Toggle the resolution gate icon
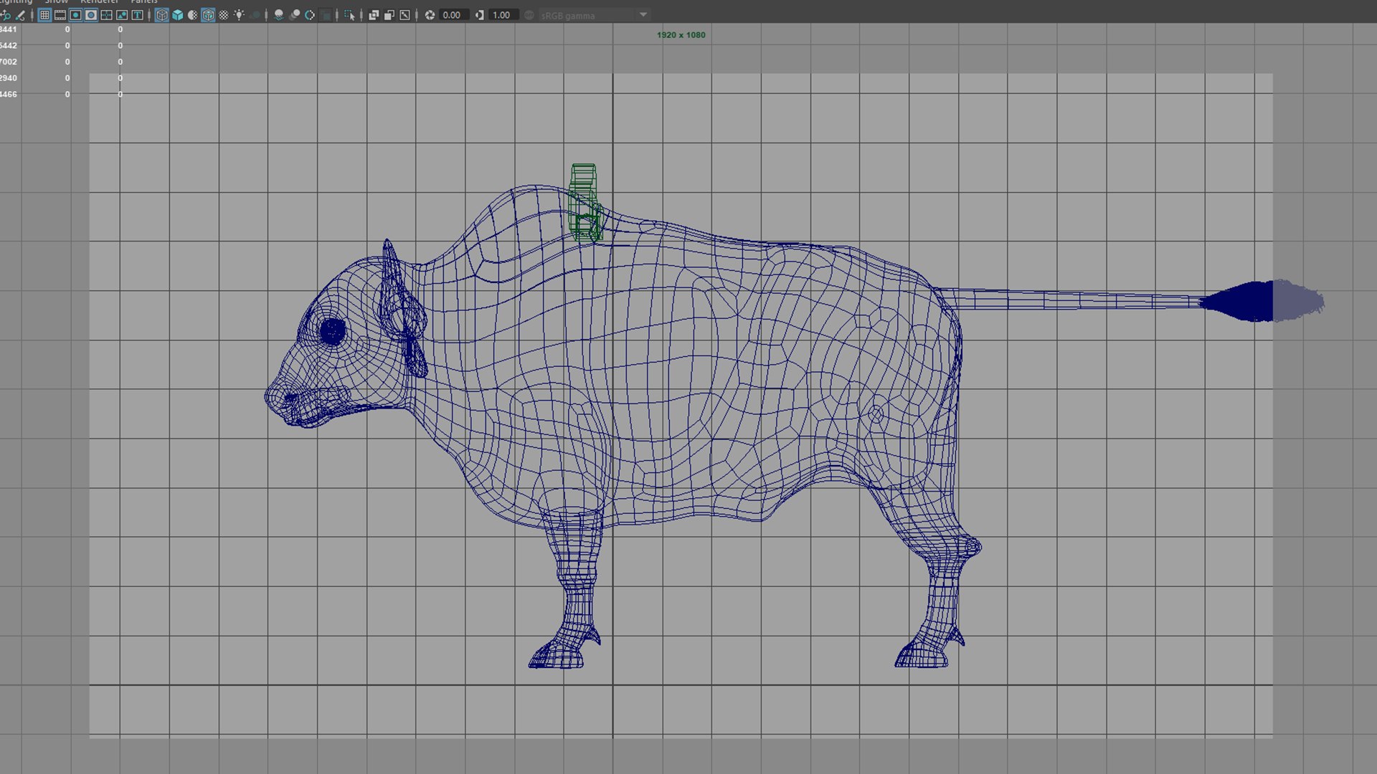This screenshot has height=774, width=1377. [75, 15]
